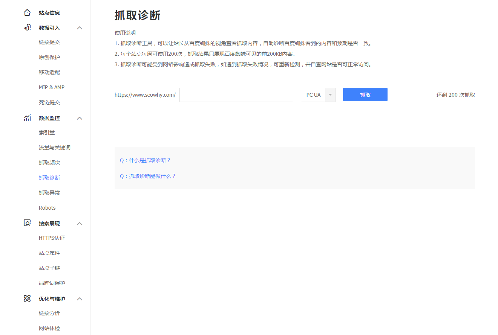Click the 优化与维护 sidebar icon
The height and width of the screenshot is (335, 498).
click(27, 298)
